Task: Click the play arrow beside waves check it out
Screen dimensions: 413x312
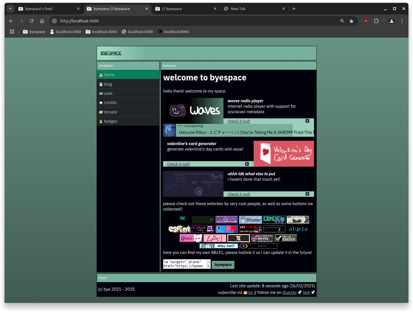Action: 307,121
